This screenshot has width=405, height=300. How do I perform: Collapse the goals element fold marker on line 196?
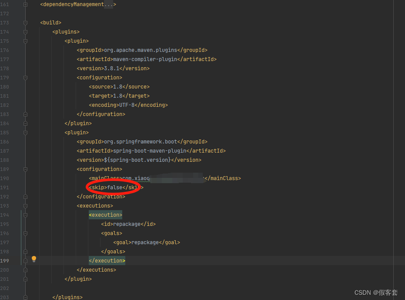click(x=25, y=233)
